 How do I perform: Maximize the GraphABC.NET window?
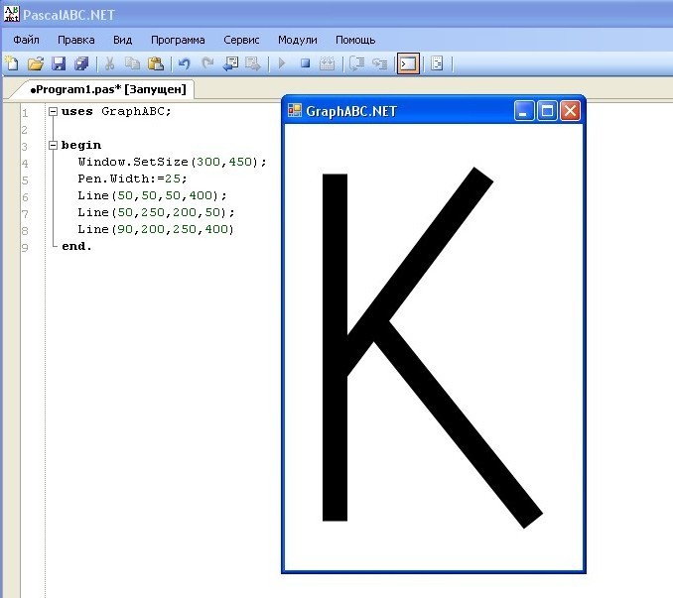[547, 111]
